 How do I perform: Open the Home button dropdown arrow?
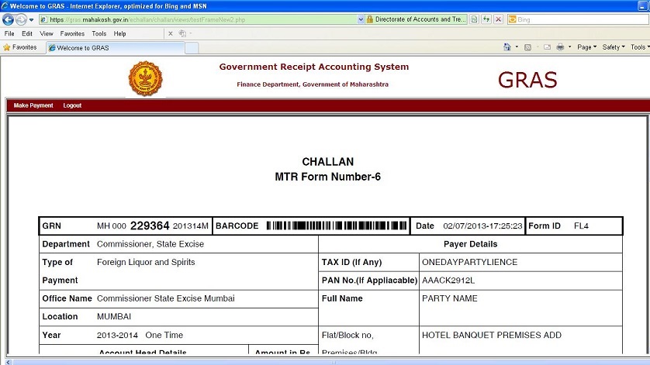(517, 47)
